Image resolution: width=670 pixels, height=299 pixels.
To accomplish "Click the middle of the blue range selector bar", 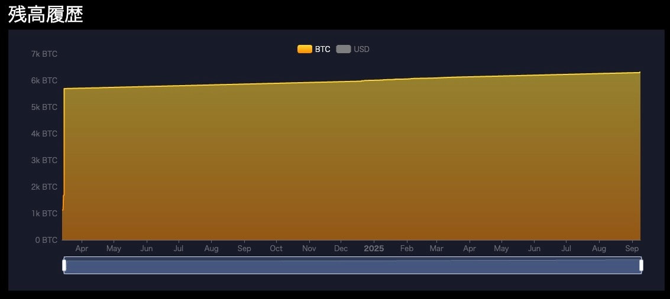I will 352,266.
